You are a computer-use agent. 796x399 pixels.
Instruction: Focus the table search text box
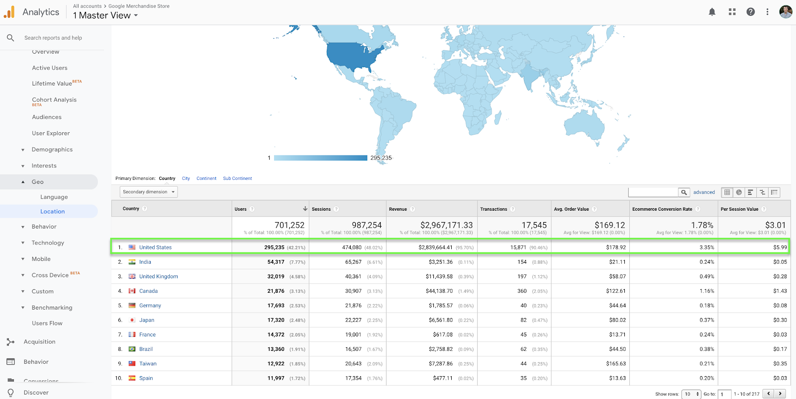(x=653, y=192)
